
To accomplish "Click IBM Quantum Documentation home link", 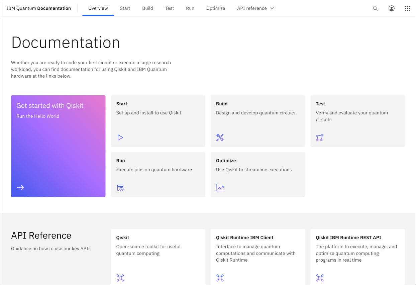I will point(38,8).
